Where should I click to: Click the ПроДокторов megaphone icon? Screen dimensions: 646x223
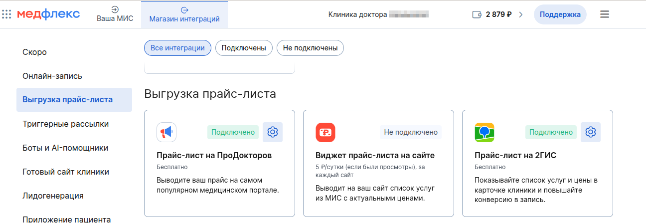[166, 132]
